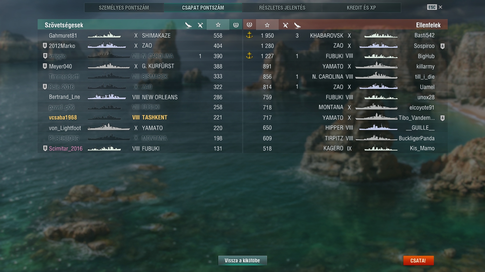Open the Kredit és XP tab
485x272 pixels.
click(361, 7)
